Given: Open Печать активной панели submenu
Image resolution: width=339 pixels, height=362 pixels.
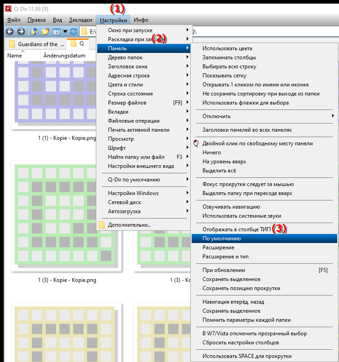Looking at the screenshot, I should pyautogui.click(x=144, y=130).
